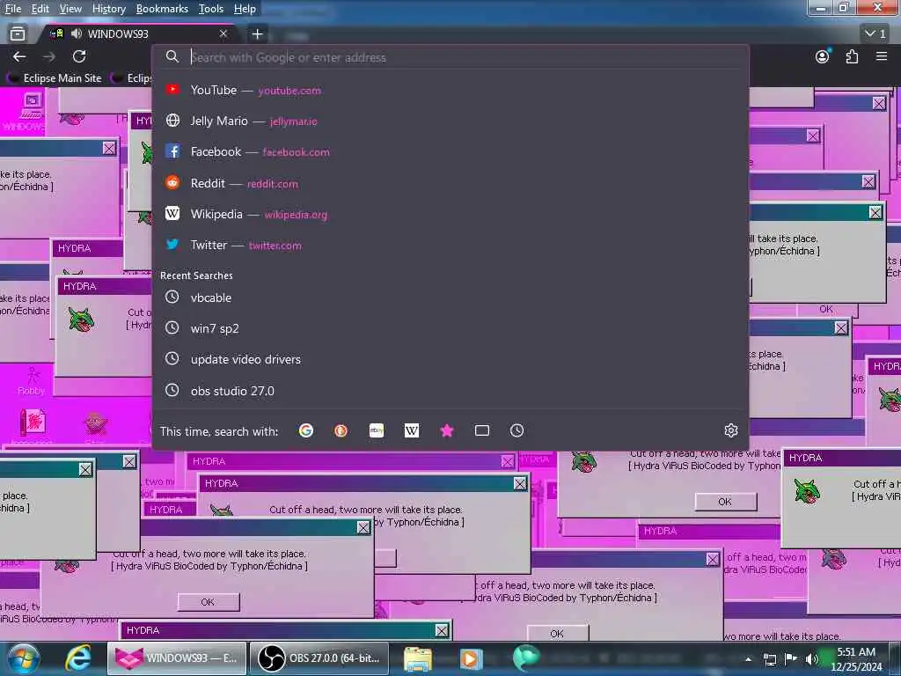901x676 pixels.
Task: Mute the WINDOWS93 tab audio
Action: tap(76, 34)
